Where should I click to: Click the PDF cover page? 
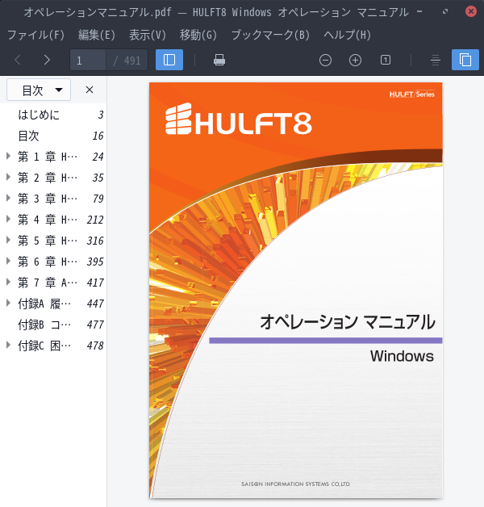[295, 290]
